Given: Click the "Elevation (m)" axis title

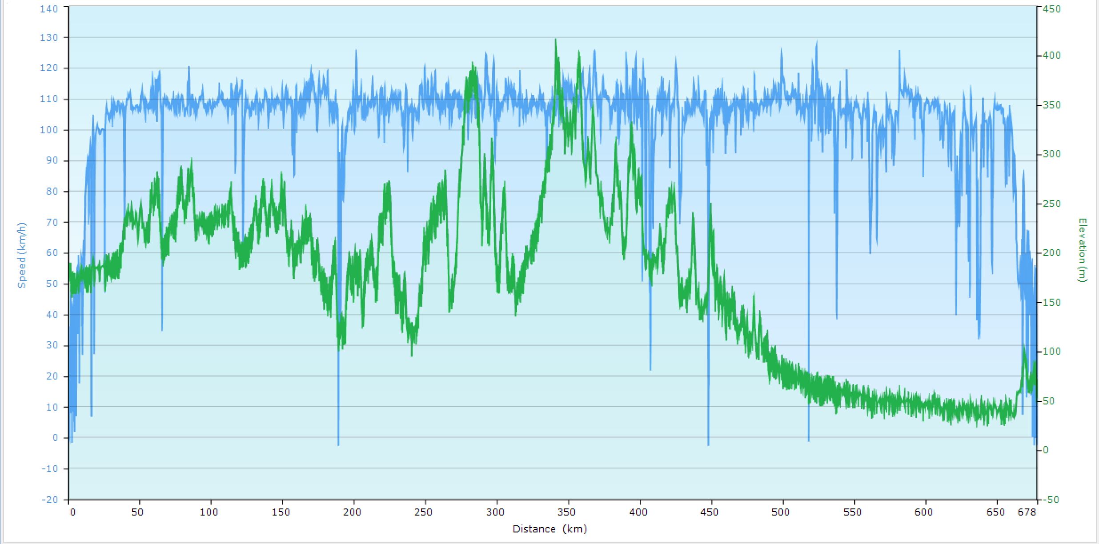Looking at the screenshot, I should (1082, 250).
